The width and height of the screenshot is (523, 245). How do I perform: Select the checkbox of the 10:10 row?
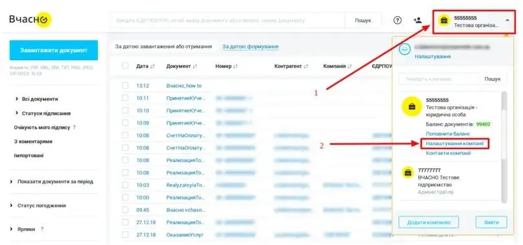click(x=125, y=110)
